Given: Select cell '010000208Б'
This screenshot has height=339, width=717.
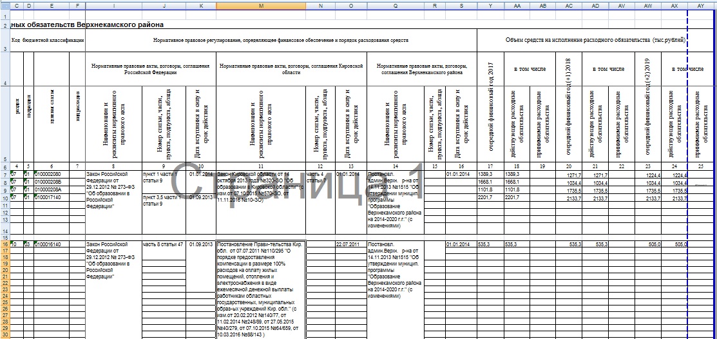Looking at the screenshot, I should click(x=52, y=182).
